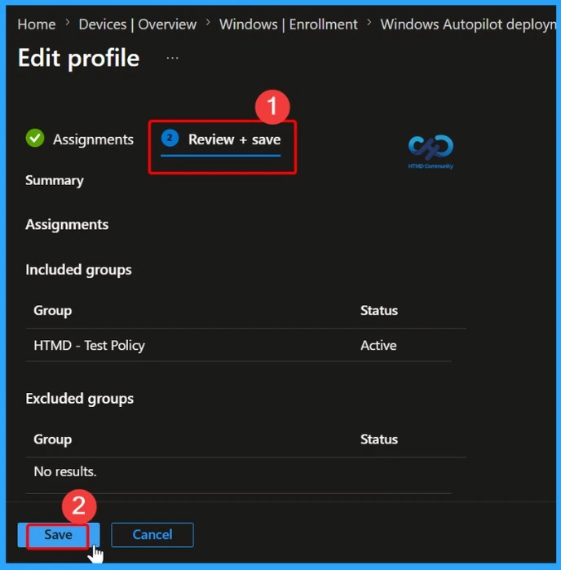Image resolution: width=561 pixels, height=570 pixels.
Task: Click the Status header under Excluded groups
Action: coord(379,440)
